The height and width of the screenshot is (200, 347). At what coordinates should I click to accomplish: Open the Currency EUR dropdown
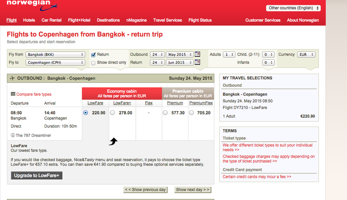tap(306, 55)
